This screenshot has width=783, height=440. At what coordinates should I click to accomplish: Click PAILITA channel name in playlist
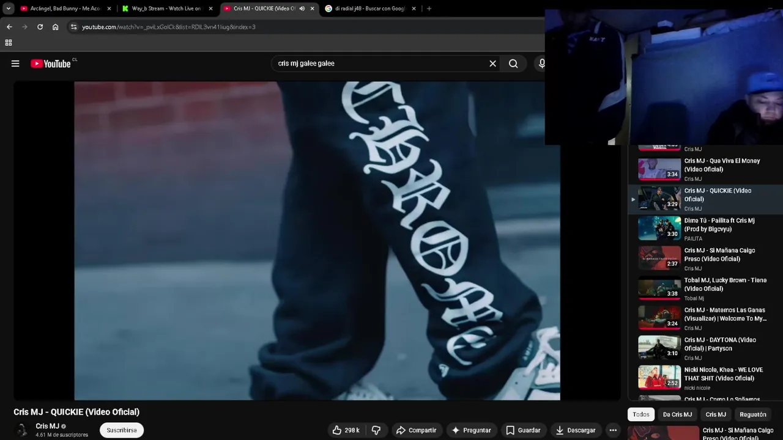pos(693,239)
